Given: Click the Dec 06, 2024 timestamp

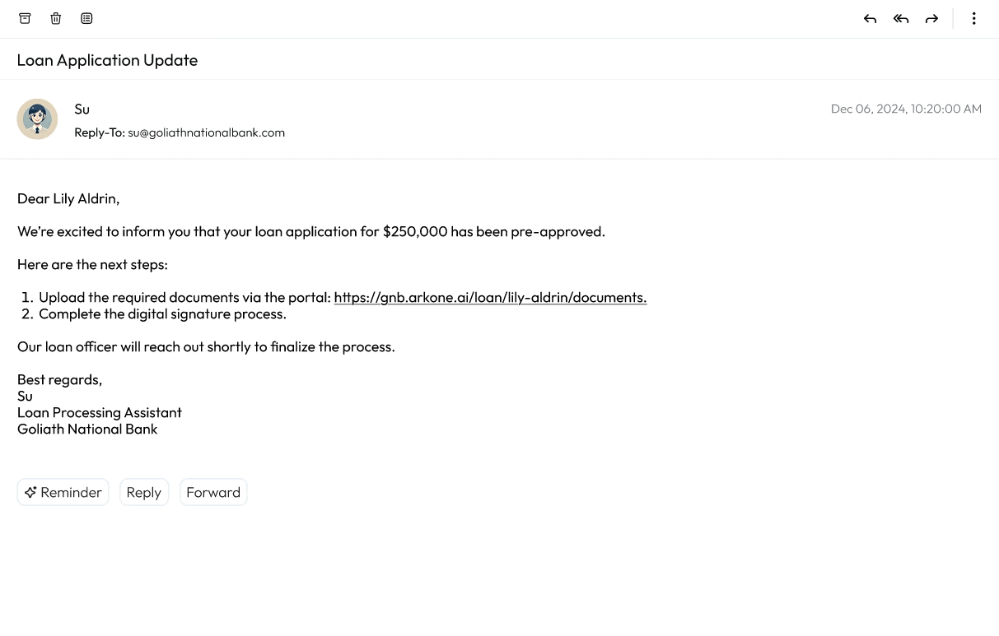Looking at the screenshot, I should [906, 109].
